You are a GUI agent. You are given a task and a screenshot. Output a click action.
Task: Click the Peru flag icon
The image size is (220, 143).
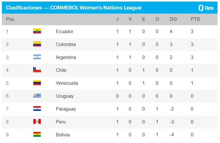(x=37, y=122)
